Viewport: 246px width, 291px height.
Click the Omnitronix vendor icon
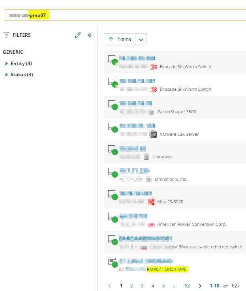148,180
